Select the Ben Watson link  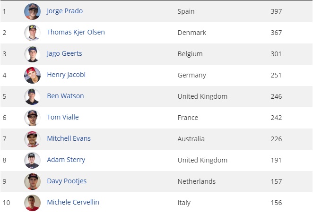coord(65,96)
